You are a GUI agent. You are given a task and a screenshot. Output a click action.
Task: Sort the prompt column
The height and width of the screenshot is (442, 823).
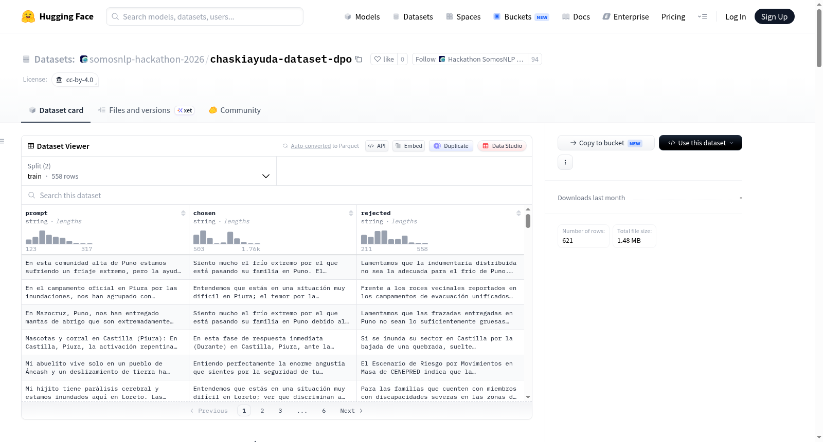click(183, 213)
